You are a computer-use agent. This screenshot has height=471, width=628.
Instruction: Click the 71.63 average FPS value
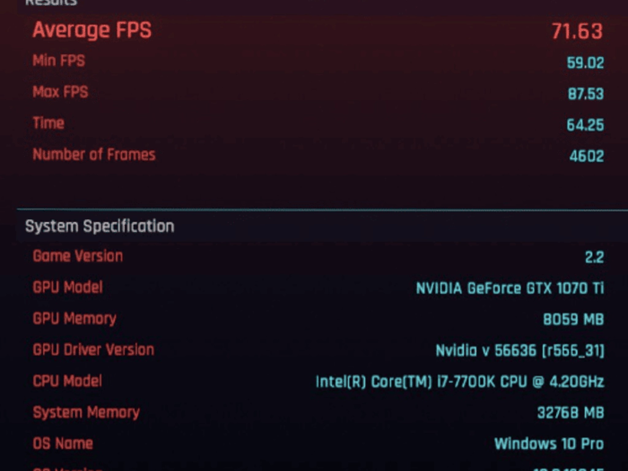point(577,31)
